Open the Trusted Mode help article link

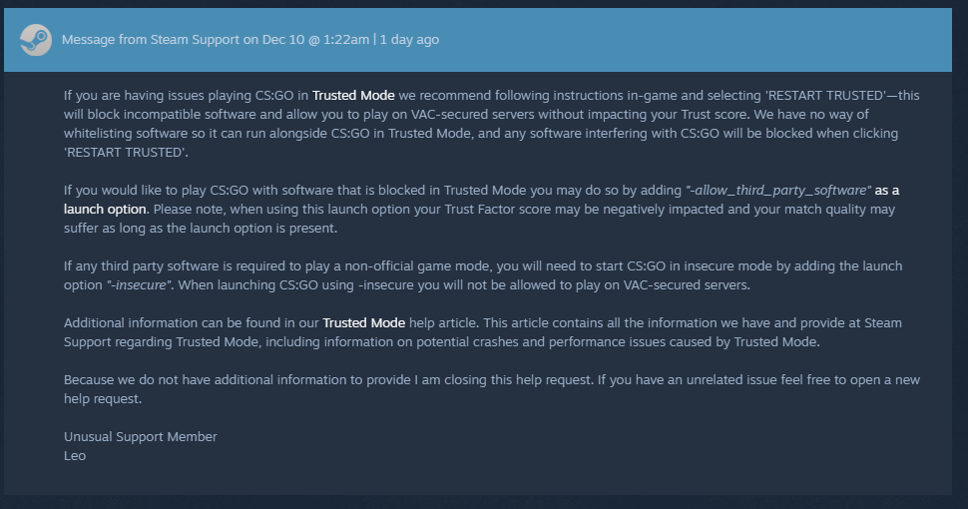click(363, 323)
